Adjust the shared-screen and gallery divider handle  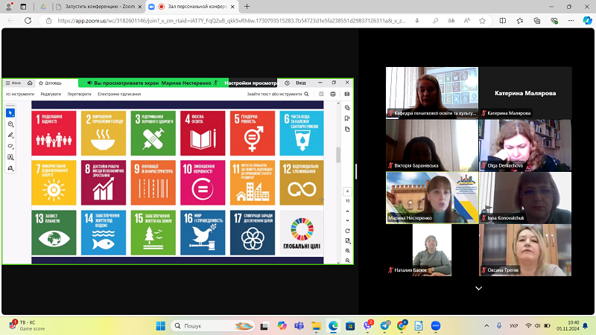[356, 171]
